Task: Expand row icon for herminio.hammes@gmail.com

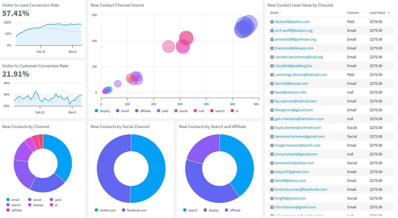Action: [x=272, y=136]
